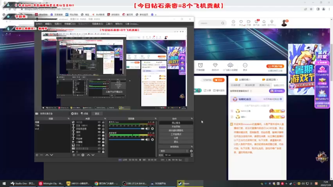Add a new scene with plus icon

point(37,155)
